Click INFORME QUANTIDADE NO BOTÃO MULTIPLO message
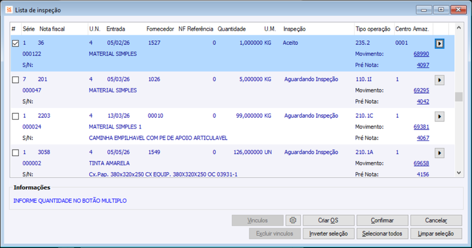This screenshot has height=248, width=472. tap(70, 201)
